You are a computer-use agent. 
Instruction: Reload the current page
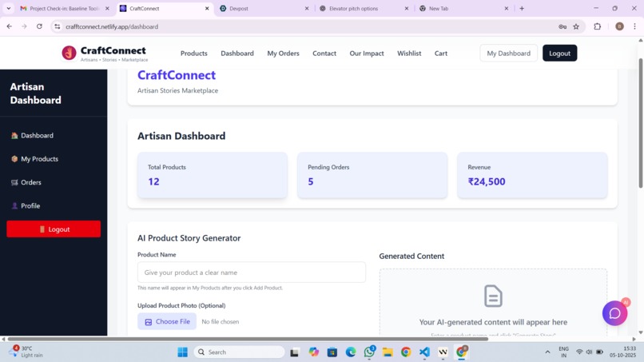pos(39,26)
